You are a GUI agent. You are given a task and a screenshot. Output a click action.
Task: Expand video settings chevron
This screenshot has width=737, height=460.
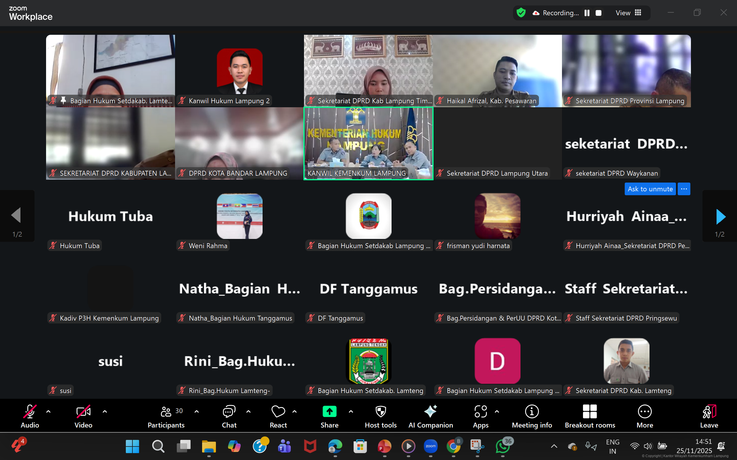[x=105, y=411]
